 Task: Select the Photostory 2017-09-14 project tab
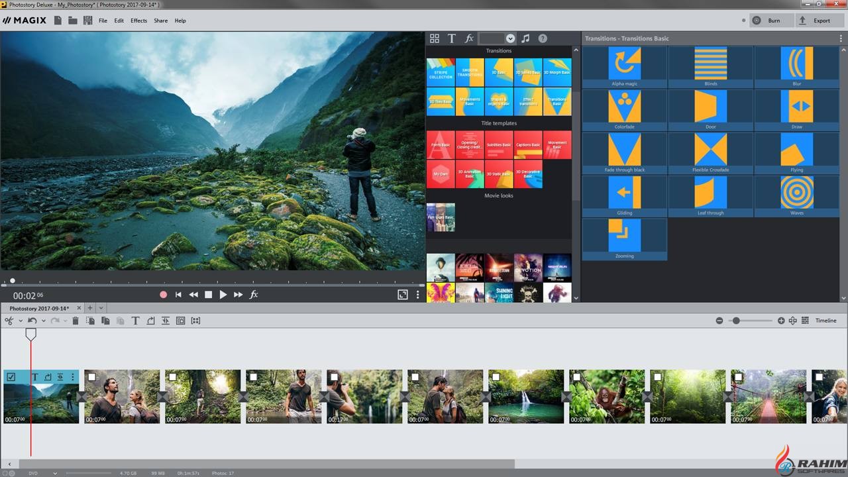[x=39, y=308]
